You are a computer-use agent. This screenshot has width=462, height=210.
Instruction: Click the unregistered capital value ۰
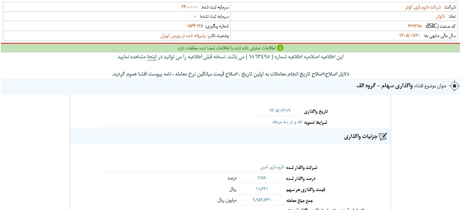(x=195, y=16)
